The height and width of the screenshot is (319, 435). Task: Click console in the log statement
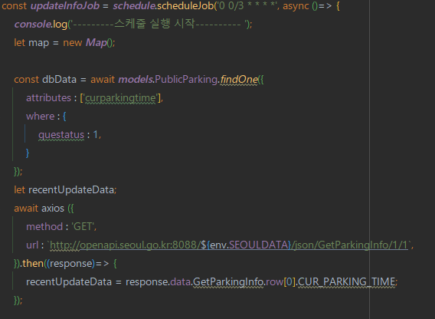coord(32,25)
